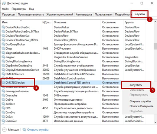Click the service icon next to DsSvc

coord(3,117)
